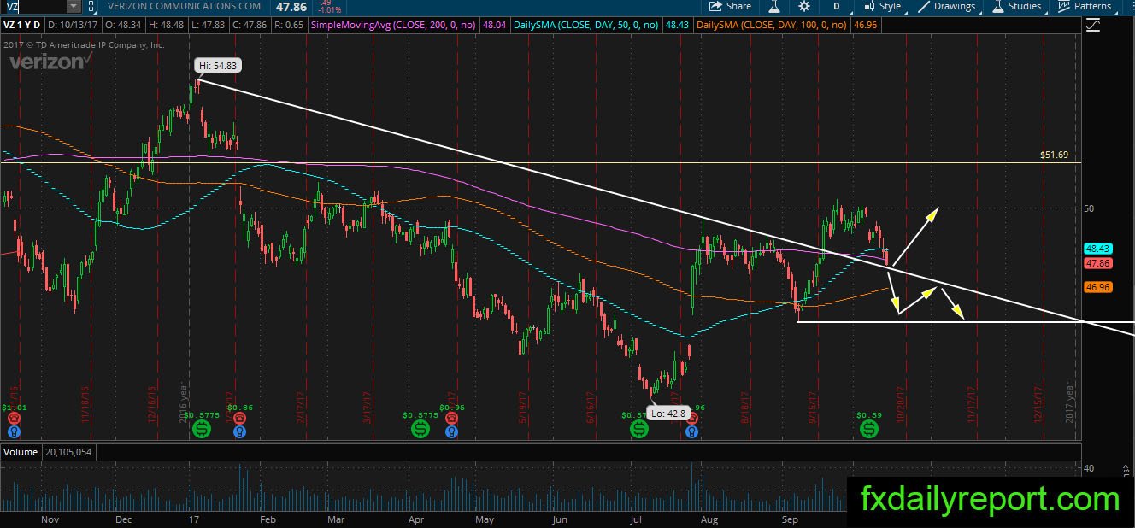Click the VERIZON COMMUNICATIONS COM title text
This screenshot has height=528, width=1135.
click(x=184, y=6)
